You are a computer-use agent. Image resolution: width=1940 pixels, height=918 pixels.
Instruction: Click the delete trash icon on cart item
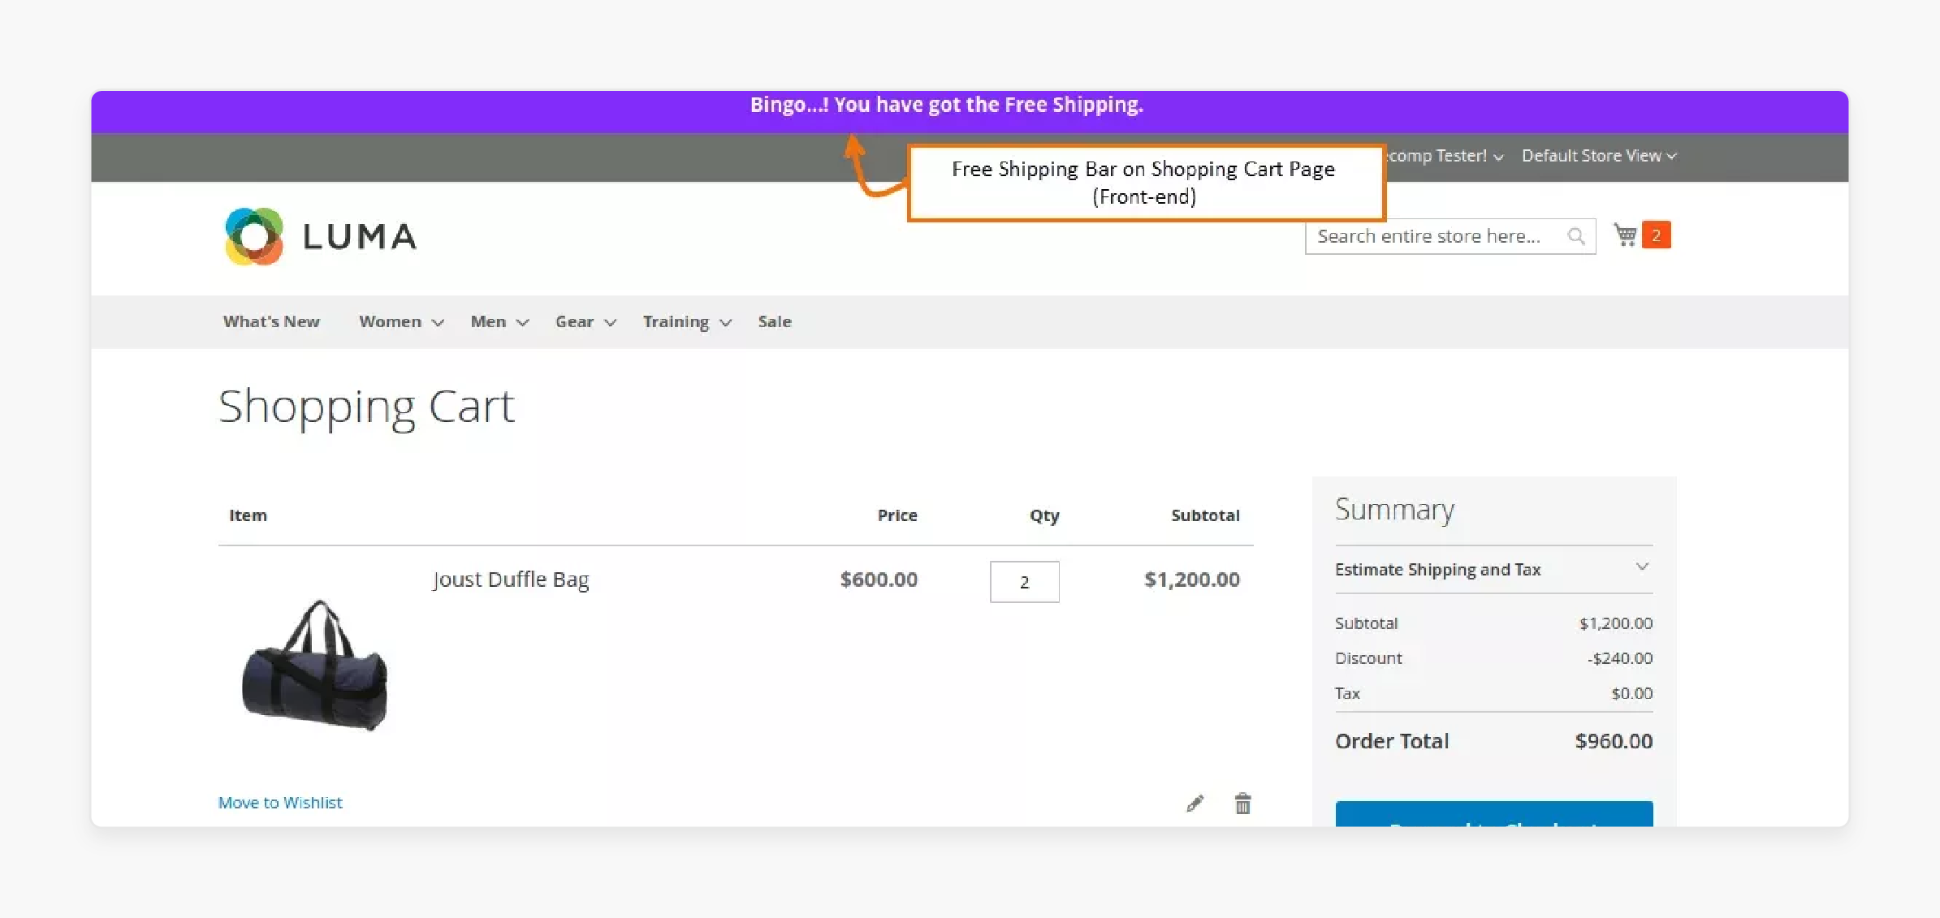click(1242, 803)
